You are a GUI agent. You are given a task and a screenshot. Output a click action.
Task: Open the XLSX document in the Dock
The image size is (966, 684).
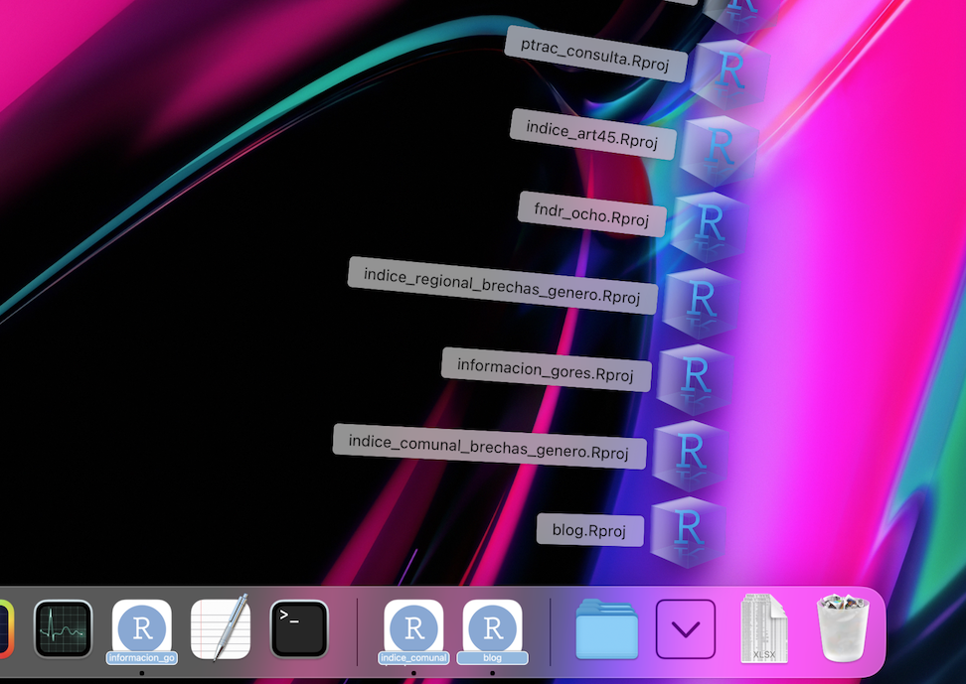click(764, 628)
